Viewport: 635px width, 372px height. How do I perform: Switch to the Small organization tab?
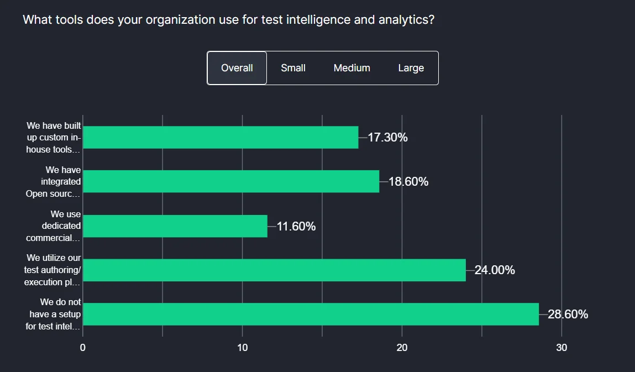coord(293,67)
